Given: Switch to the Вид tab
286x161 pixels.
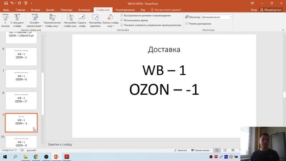Looking at the screenshot, I should point(143,10).
